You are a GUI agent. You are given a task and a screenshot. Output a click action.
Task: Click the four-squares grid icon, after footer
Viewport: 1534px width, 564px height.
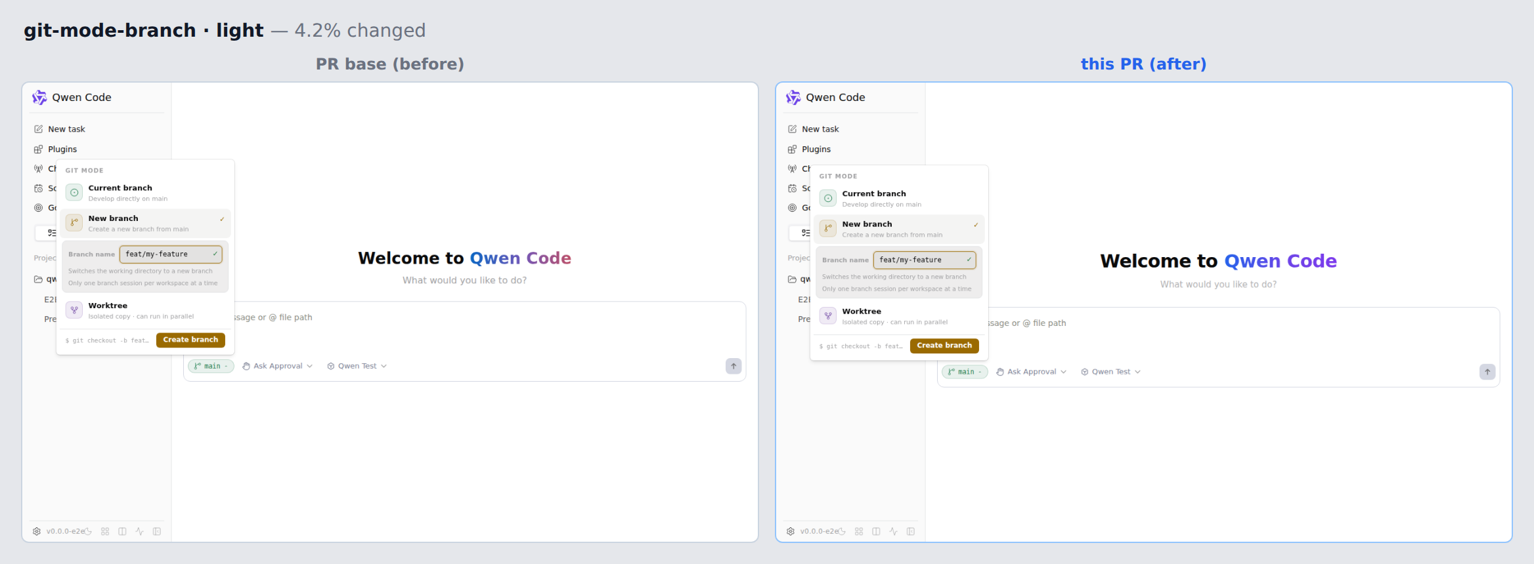(859, 531)
